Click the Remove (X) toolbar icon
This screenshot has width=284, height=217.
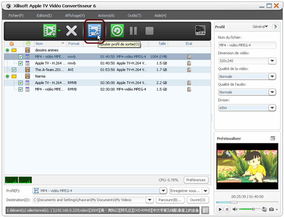pos(72,31)
